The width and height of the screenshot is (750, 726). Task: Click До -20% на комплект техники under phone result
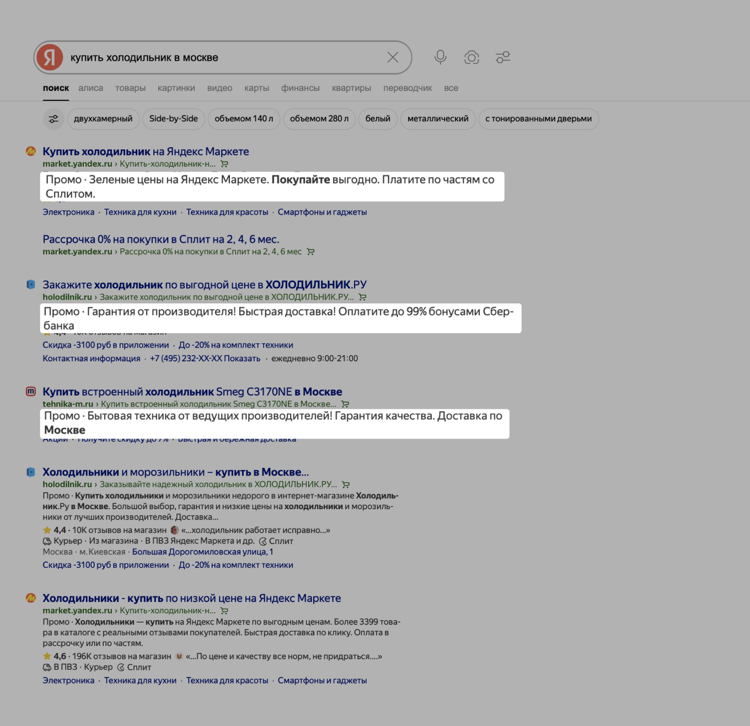click(x=236, y=345)
